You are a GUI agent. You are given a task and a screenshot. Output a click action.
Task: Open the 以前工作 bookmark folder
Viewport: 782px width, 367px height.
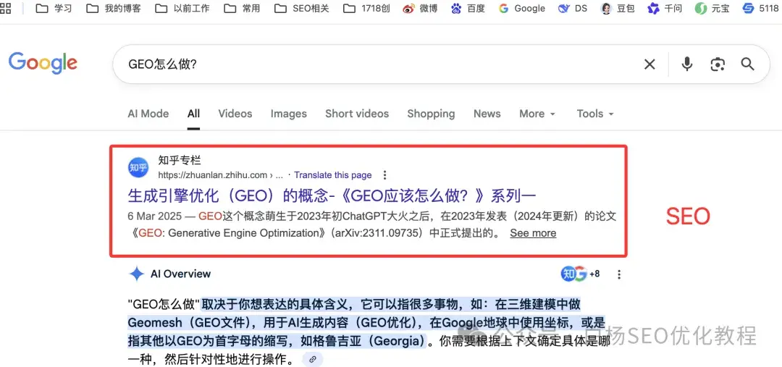click(182, 9)
